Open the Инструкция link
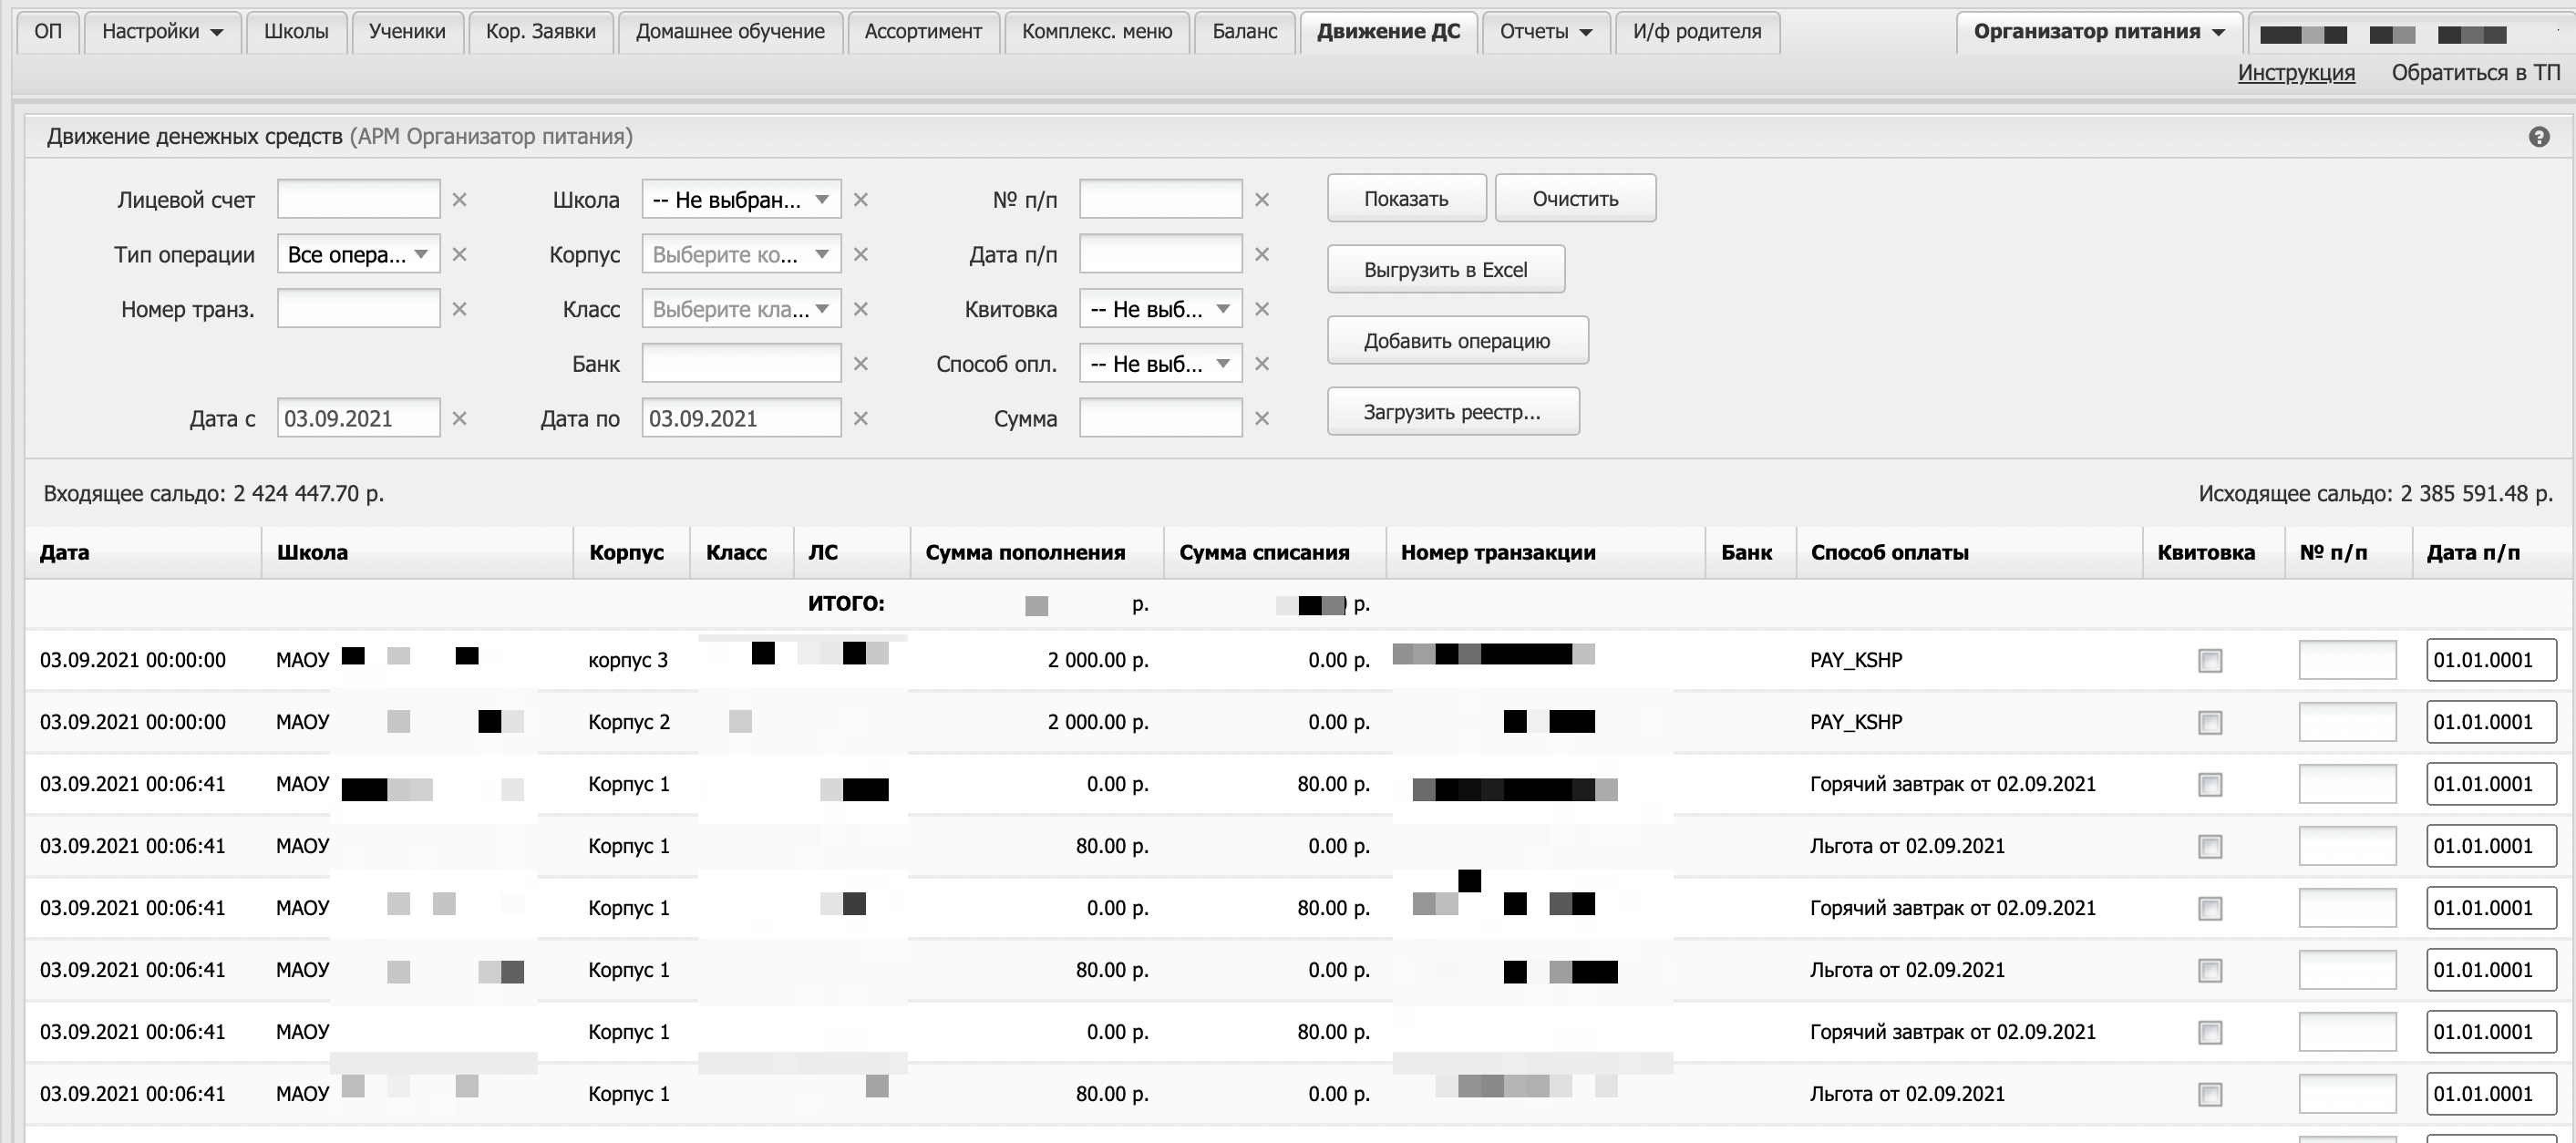This screenshot has height=1143, width=2576. pyautogui.click(x=2296, y=73)
